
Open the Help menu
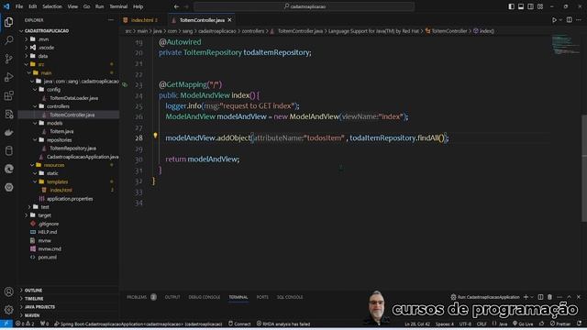coord(138,6)
